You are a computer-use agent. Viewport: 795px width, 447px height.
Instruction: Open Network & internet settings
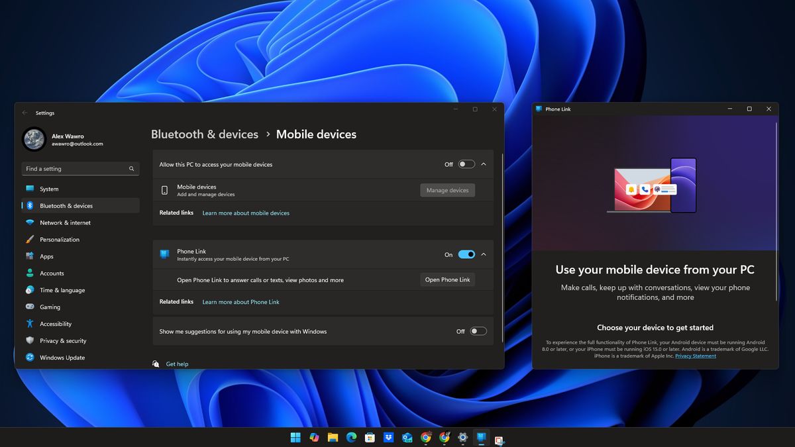(x=65, y=223)
